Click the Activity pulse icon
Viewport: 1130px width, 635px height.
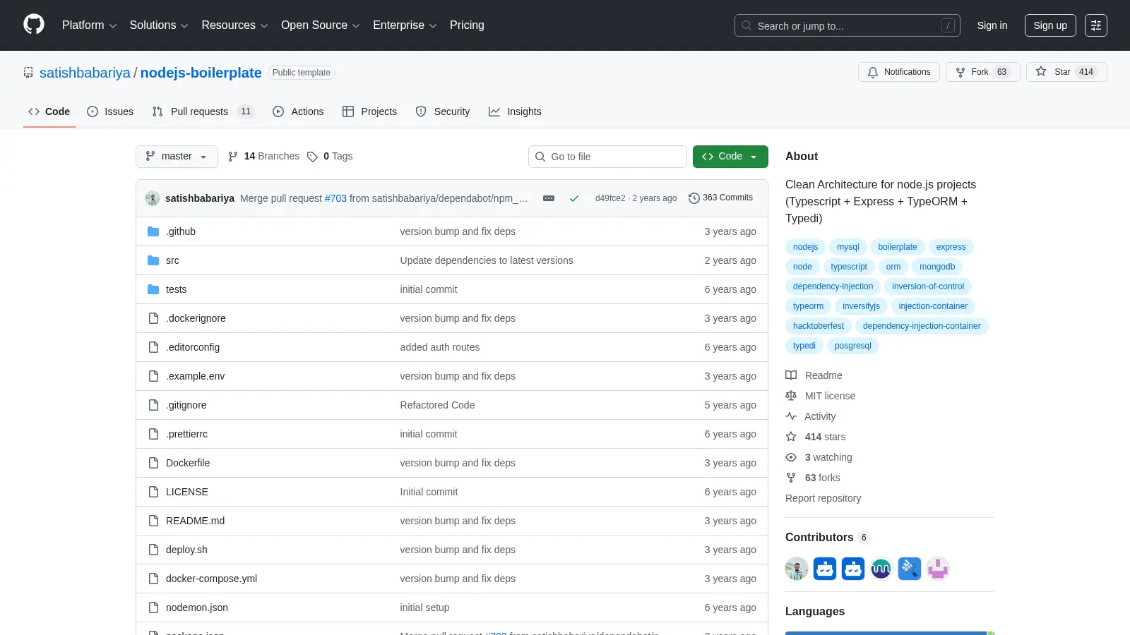coord(791,416)
